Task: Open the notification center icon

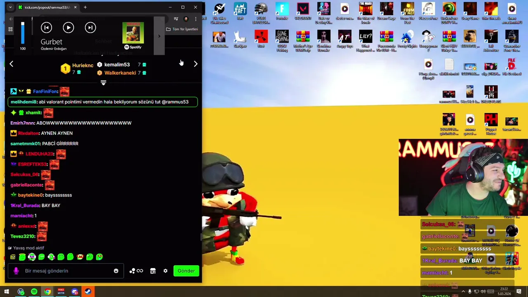Action: pyautogui.click(x=519, y=292)
